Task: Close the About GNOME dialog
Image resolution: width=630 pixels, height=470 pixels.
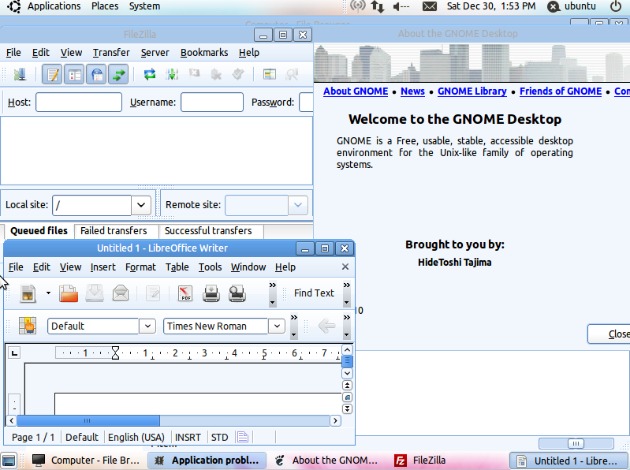Action: tap(609, 334)
